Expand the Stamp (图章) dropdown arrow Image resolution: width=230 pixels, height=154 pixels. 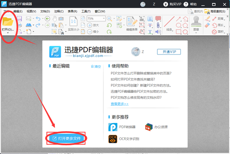[196, 33]
